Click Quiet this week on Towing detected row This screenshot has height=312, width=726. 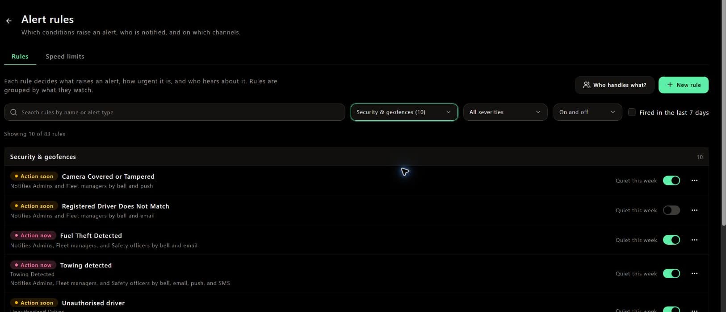click(x=636, y=273)
